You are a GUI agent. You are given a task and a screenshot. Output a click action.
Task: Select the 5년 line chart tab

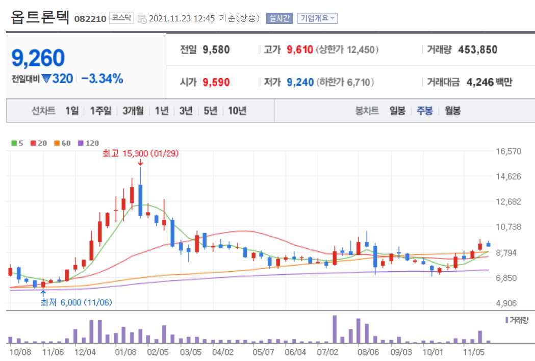click(x=211, y=111)
